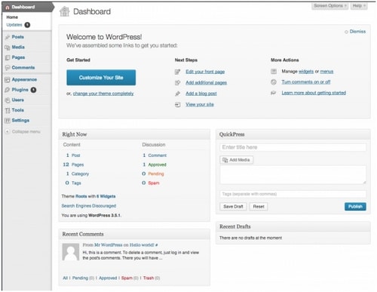Collapse the Recent Comments widget header
377x292 pixels.
(134, 234)
